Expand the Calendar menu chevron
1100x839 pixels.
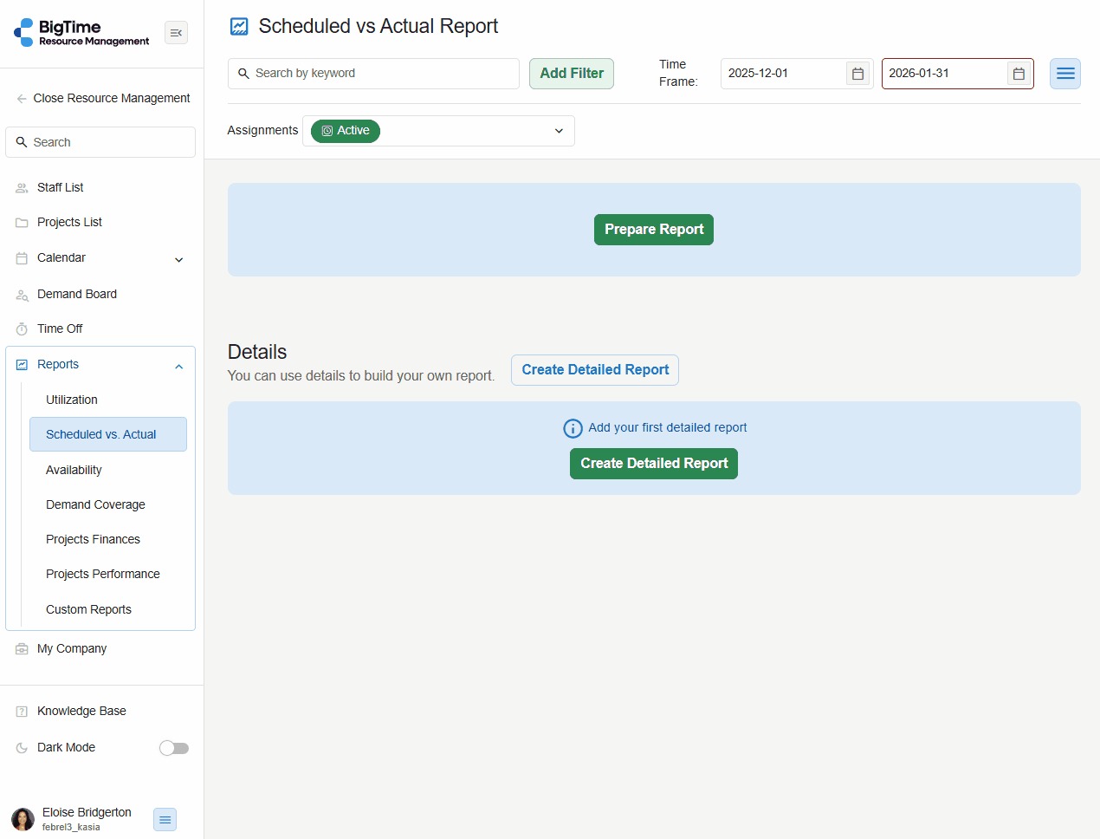179,259
